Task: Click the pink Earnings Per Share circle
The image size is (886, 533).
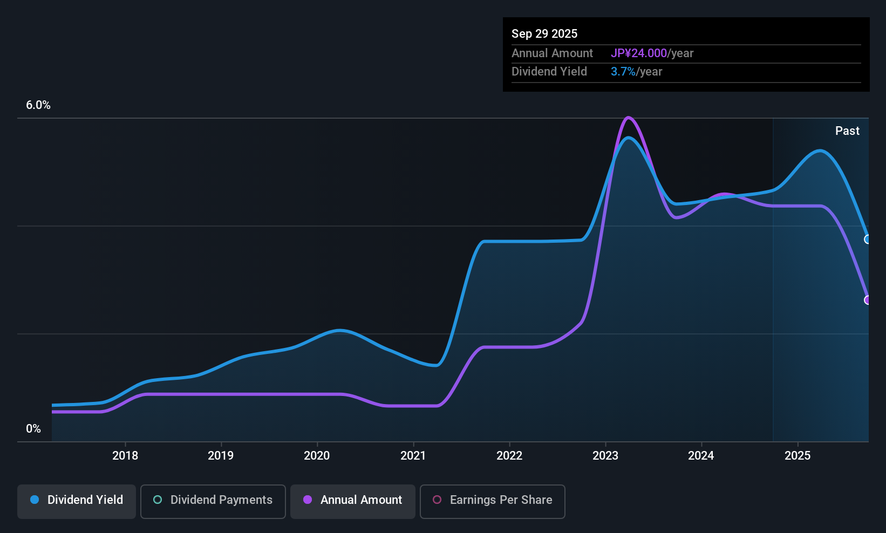Action: pos(437,500)
